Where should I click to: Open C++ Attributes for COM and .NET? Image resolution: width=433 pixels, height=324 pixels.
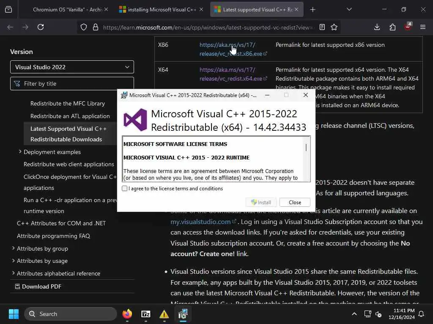coord(61,224)
